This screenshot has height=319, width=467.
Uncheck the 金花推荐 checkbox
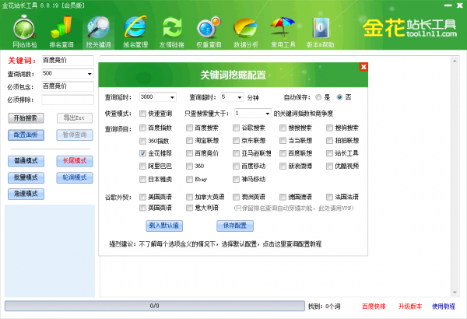(x=142, y=153)
